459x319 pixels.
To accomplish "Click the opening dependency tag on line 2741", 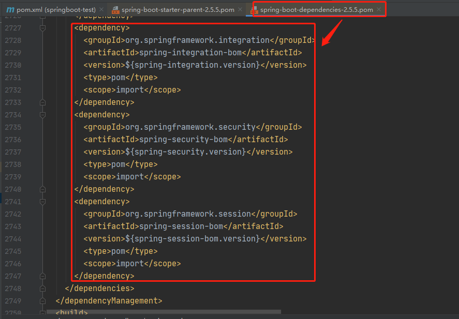I will pyautogui.click(x=102, y=202).
